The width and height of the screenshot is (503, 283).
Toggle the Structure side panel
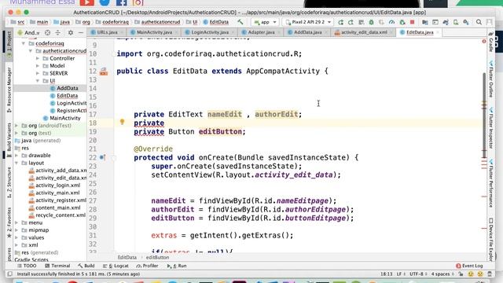[x=9, y=182]
